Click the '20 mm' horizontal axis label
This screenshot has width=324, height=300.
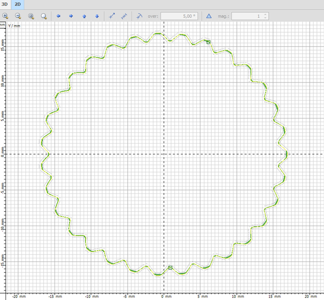click(311, 296)
